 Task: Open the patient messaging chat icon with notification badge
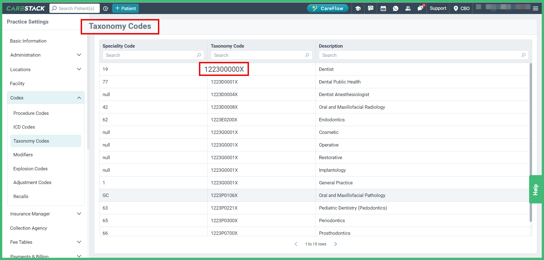click(x=421, y=8)
